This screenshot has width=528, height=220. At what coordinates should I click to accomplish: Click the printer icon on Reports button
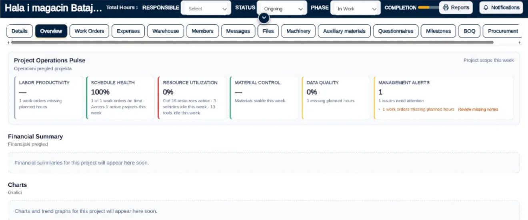click(446, 8)
